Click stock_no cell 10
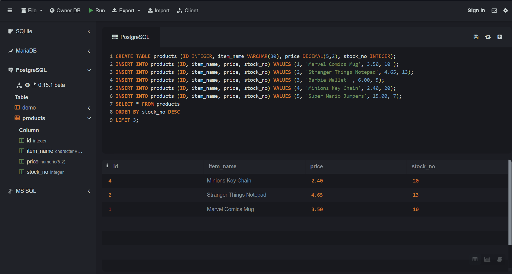Image resolution: width=512 pixels, height=274 pixels. [x=416, y=209]
